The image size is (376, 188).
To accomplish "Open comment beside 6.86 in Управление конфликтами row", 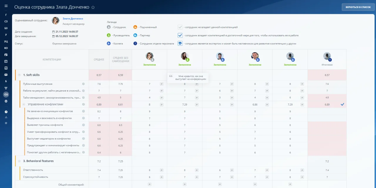I will [x=267, y=104].
